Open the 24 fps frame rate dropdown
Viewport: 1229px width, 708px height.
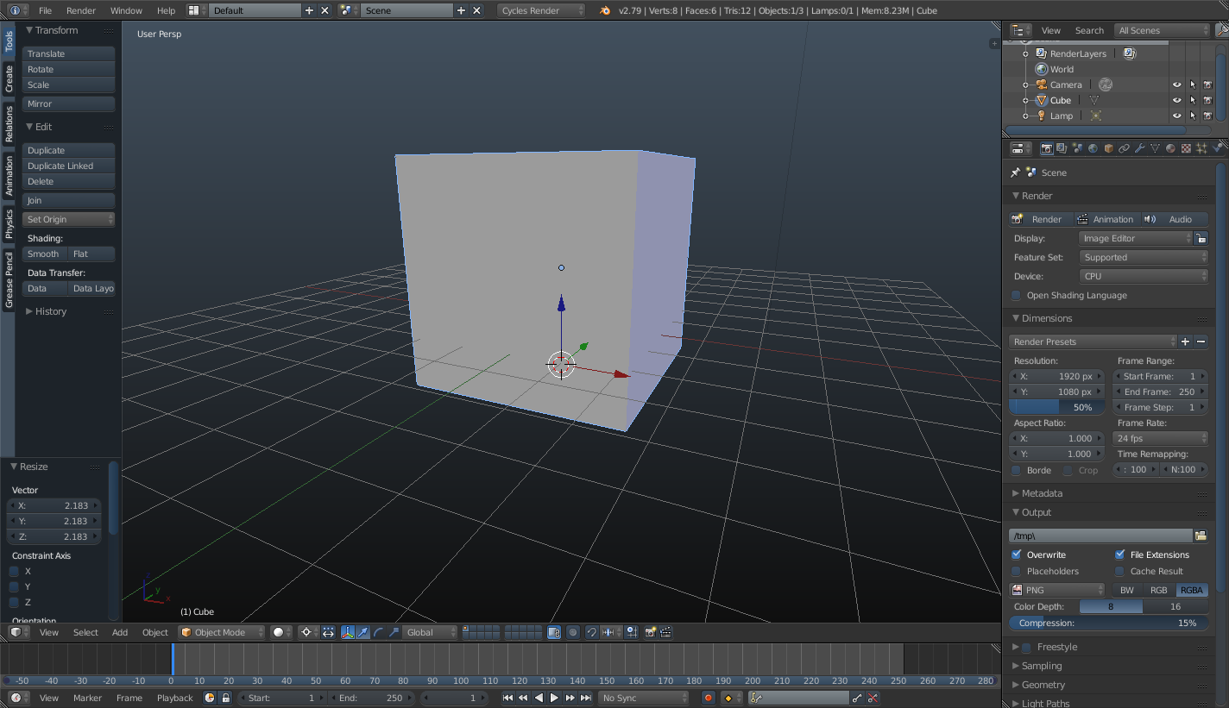(1161, 438)
